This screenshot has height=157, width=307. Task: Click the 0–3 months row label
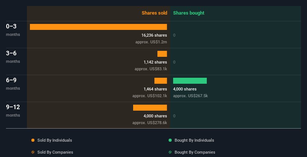pos(13,30)
